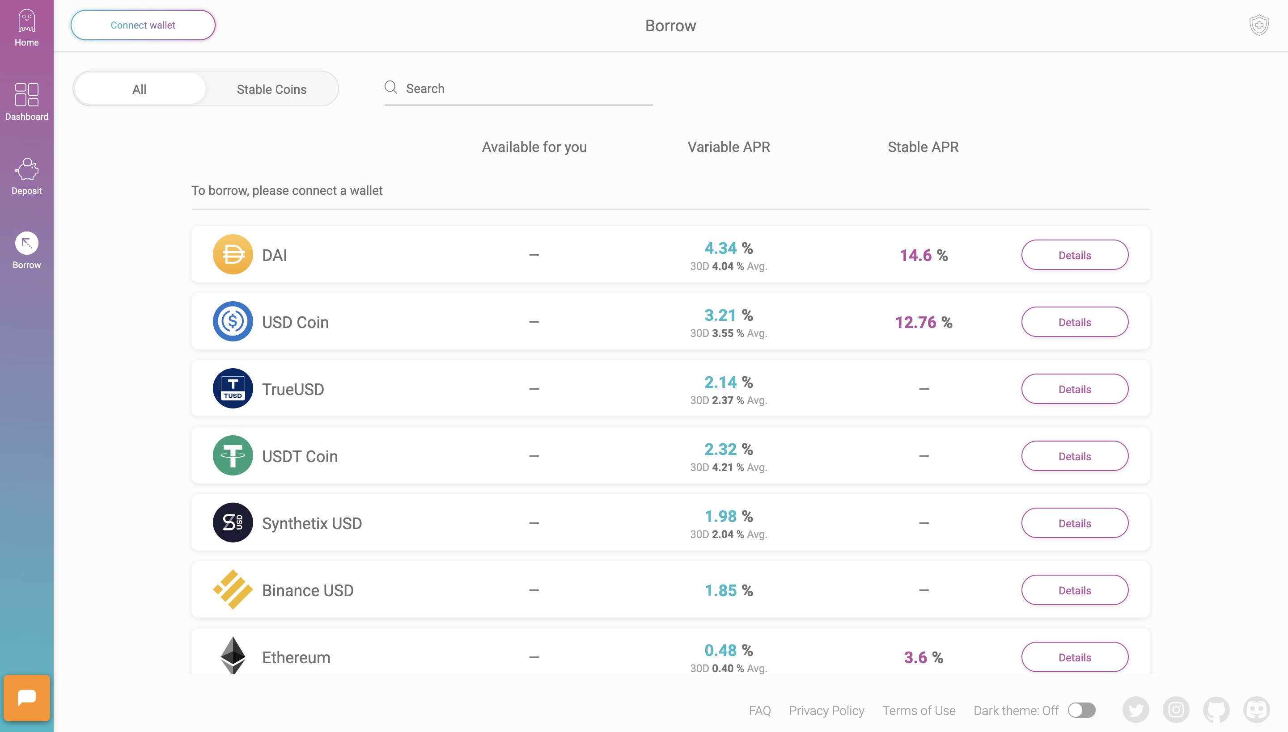Click the shield icon at top right

1259,25
